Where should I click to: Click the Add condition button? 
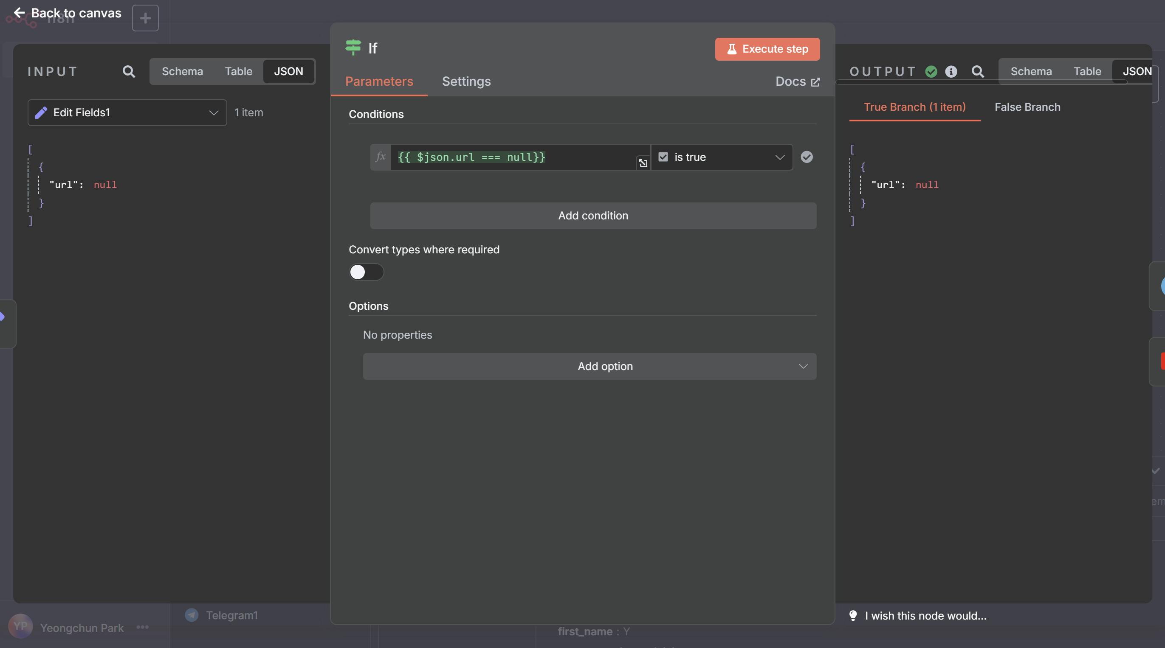pyautogui.click(x=593, y=216)
